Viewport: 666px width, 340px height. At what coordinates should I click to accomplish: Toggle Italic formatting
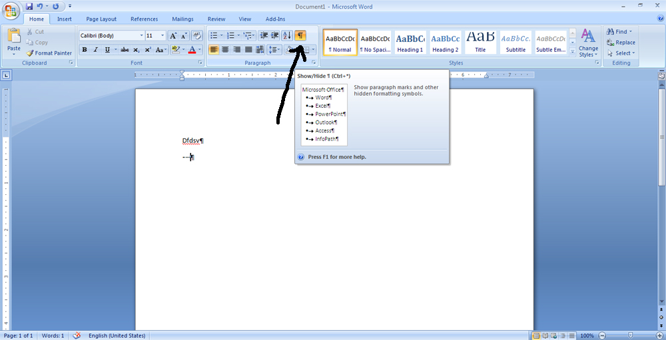pos(95,50)
